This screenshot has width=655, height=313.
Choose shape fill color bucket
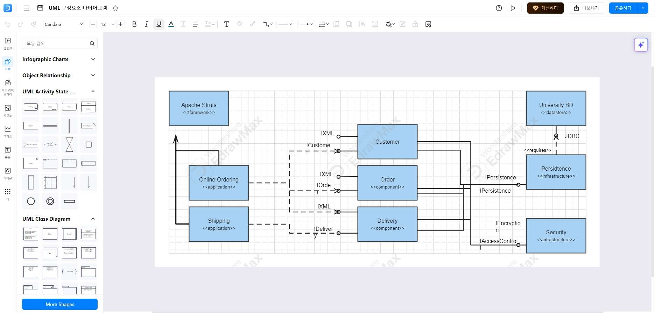pos(240,24)
